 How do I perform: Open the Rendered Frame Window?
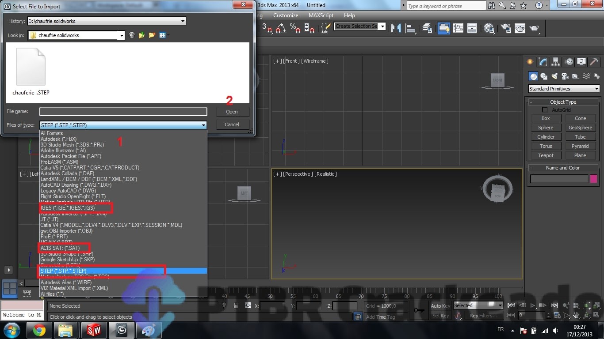pyautogui.click(x=520, y=28)
